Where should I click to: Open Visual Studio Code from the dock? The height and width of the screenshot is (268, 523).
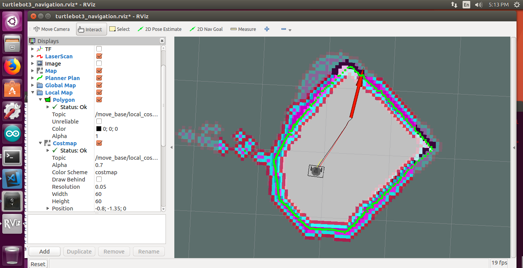(12, 179)
